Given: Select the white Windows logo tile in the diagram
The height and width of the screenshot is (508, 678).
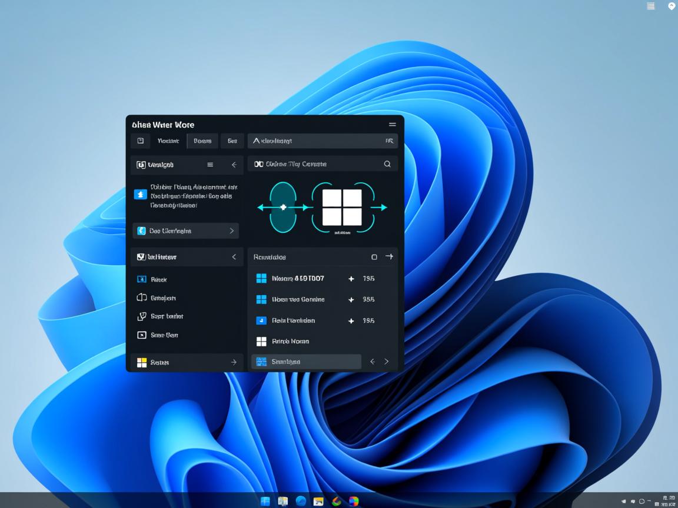Looking at the screenshot, I should coord(342,207).
